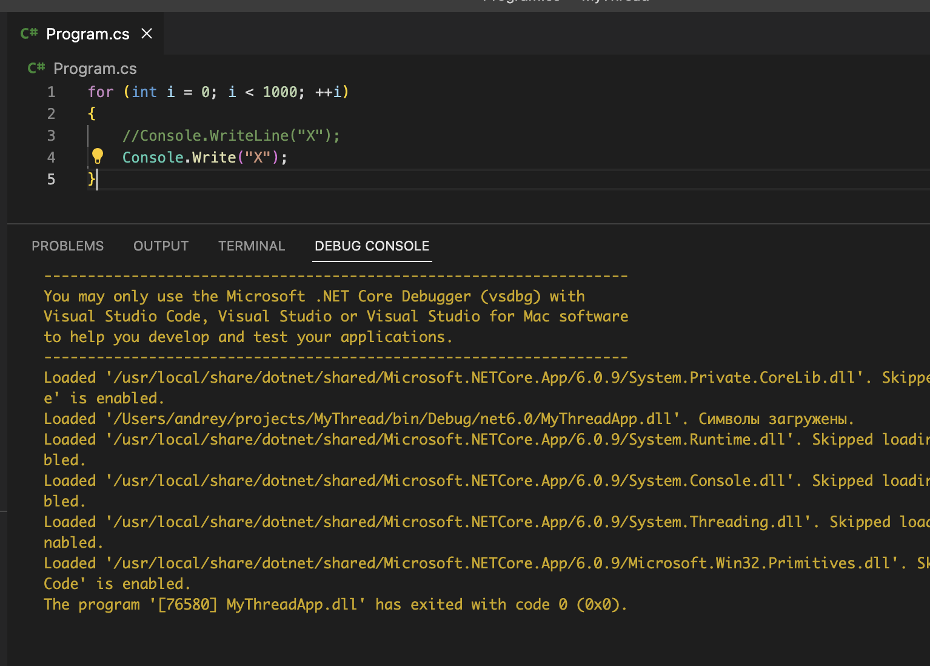Click line number 5 in the gutter
This screenshot has height=666, width=930.
(52, 180)
